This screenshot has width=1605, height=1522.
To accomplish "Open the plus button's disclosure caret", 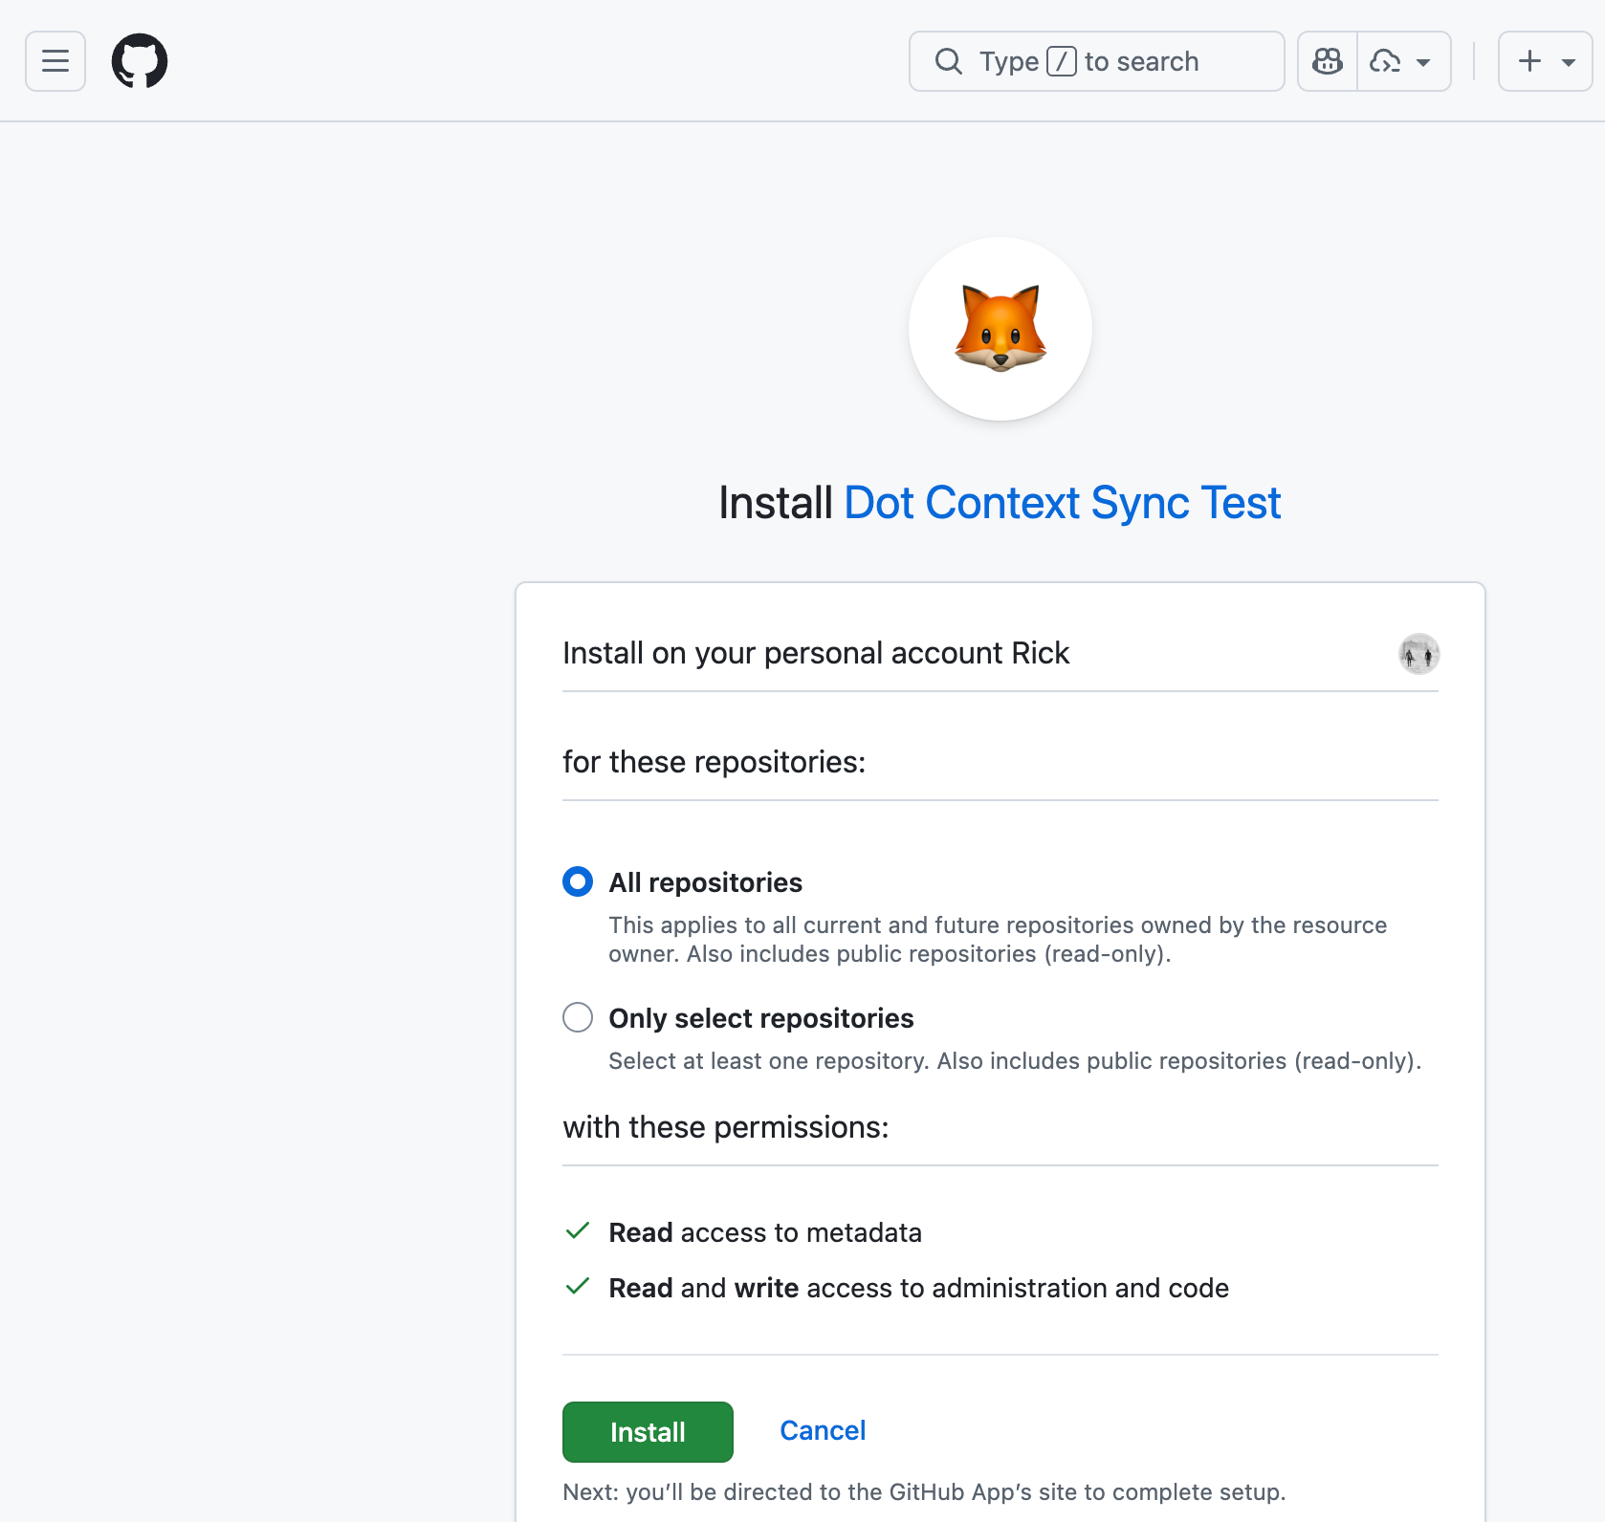I will [x=1567, y=61].
